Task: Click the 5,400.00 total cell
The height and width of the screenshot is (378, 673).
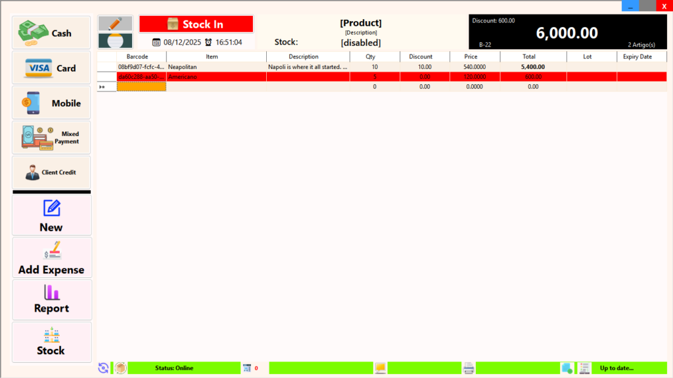Action: [x=533, y=67]
